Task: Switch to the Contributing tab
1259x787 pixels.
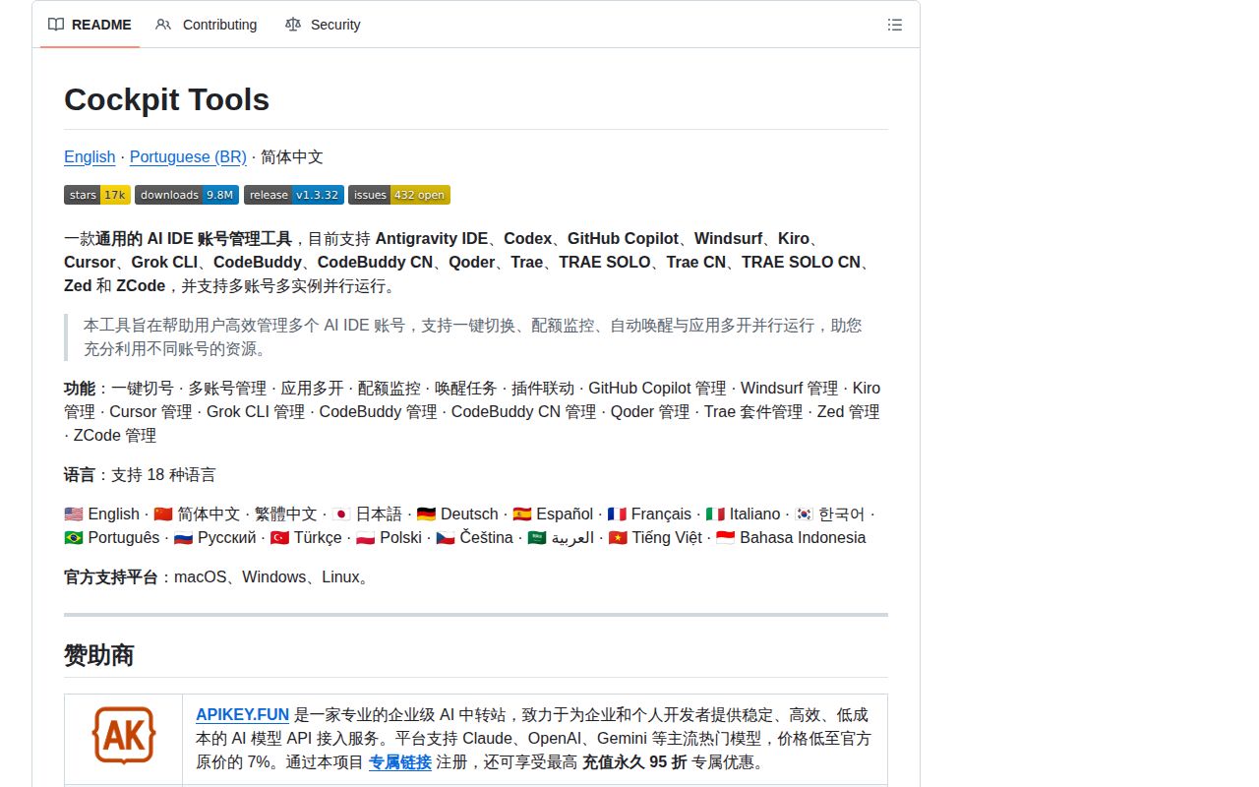Action: pos(206,25)
